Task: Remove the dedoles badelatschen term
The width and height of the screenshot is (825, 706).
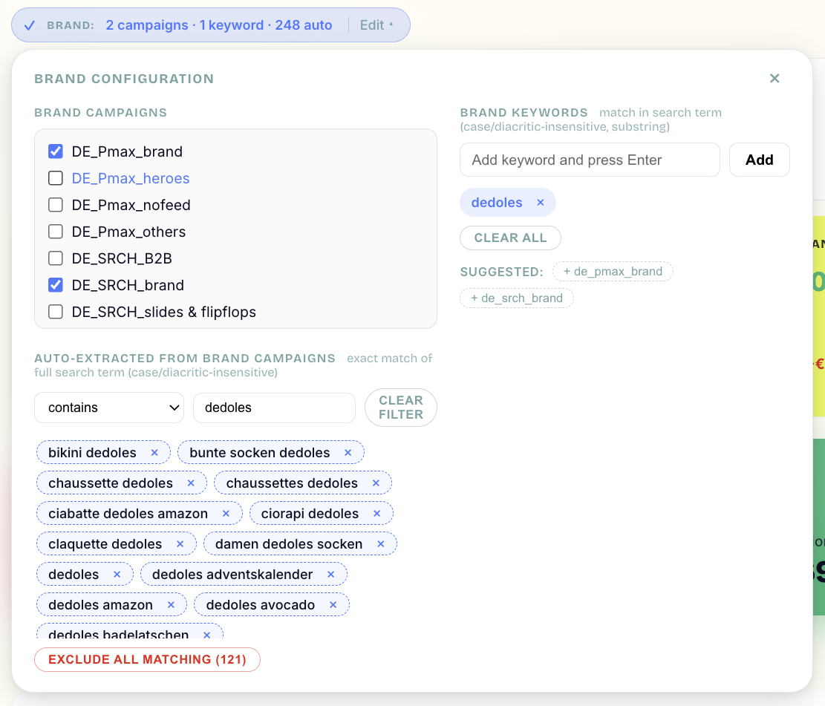Action: pos(206,635)
